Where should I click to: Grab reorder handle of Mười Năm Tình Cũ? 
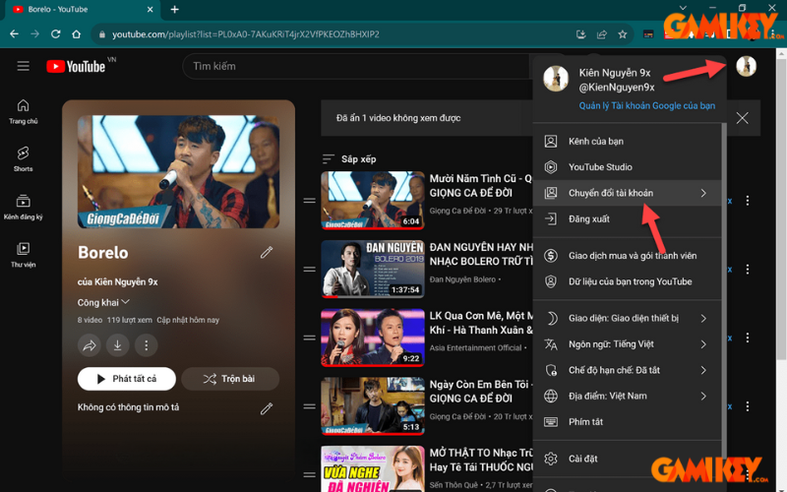pyautogui.click(x=310, y=201)
